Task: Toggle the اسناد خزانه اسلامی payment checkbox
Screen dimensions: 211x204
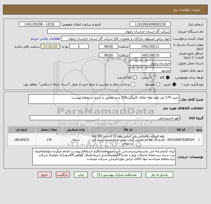Action: 133,84
